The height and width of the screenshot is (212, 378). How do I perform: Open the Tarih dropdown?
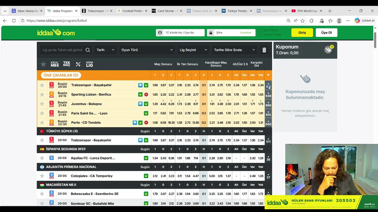coord(105,50)
